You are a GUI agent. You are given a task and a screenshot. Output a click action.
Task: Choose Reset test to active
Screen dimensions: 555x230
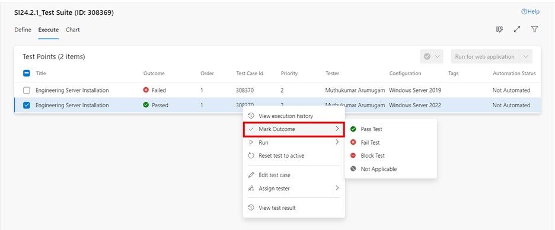tap(294, 156)
